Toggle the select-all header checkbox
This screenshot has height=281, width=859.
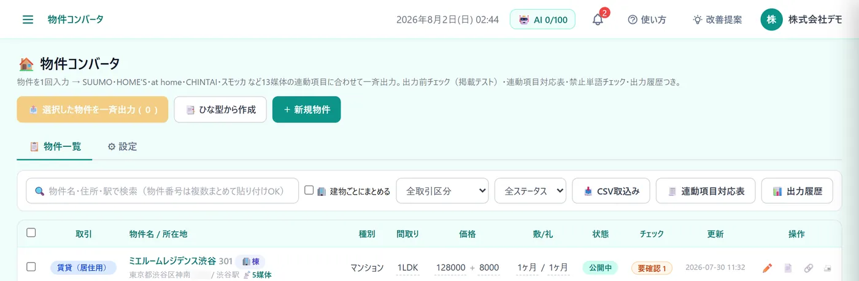pos(31,233)
